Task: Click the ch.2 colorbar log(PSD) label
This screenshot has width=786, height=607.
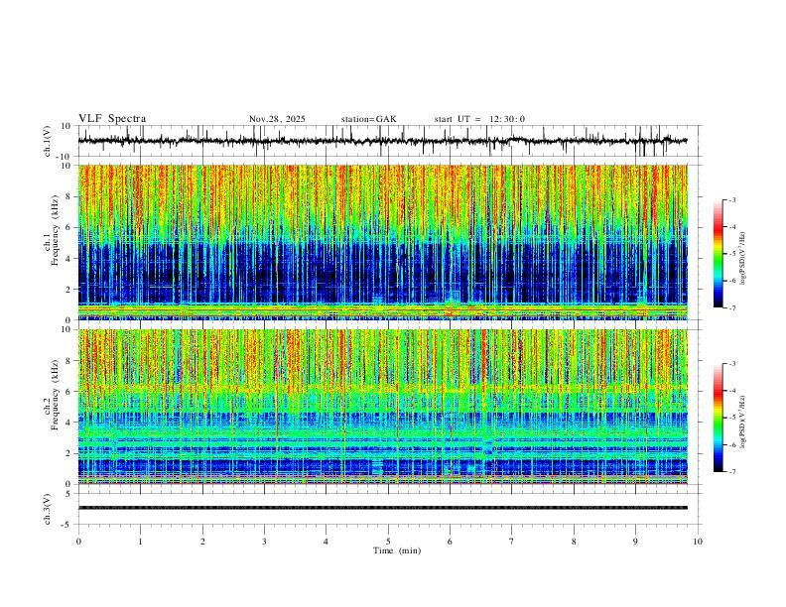Action: 743,422
